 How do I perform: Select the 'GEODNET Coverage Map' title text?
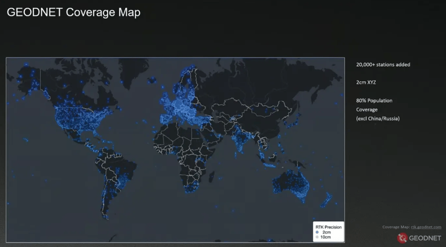tap(74, 12)
